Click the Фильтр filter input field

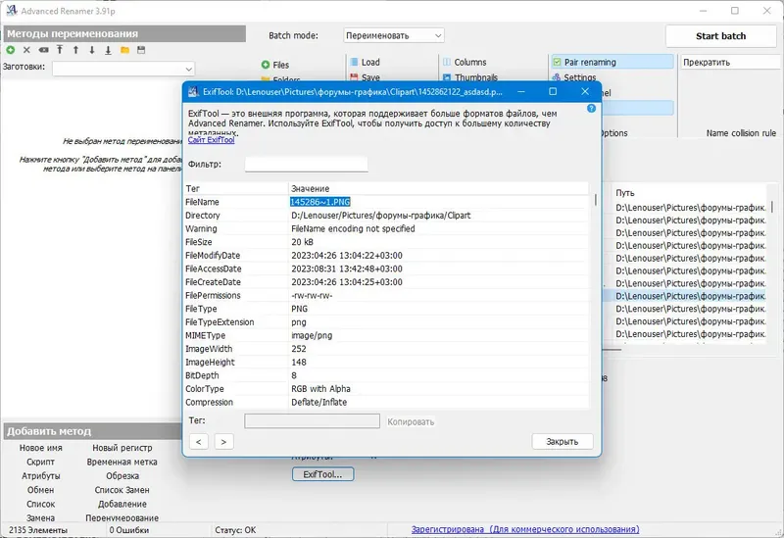(x=306, y=164)
